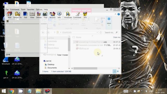Open the Select dropdown in Explorer ribbon
Viewport: 167px width, 94px height.
coord(109,23)
